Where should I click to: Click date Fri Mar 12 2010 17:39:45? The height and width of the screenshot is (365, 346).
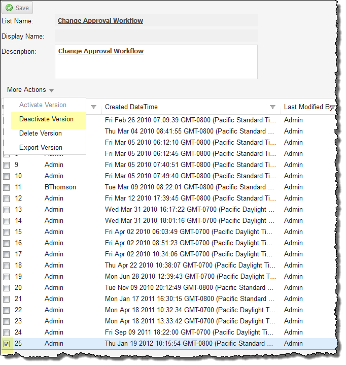[190, 198]
